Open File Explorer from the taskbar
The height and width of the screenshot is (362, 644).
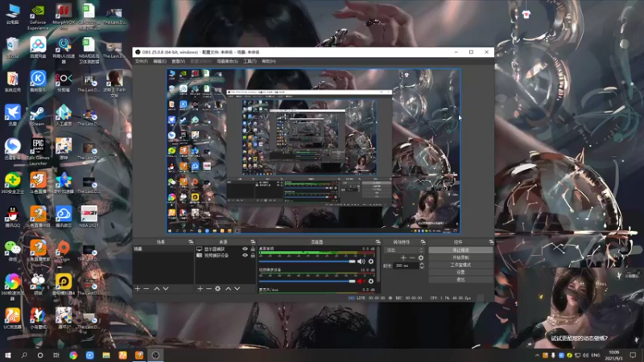click(x=106, y=355)
